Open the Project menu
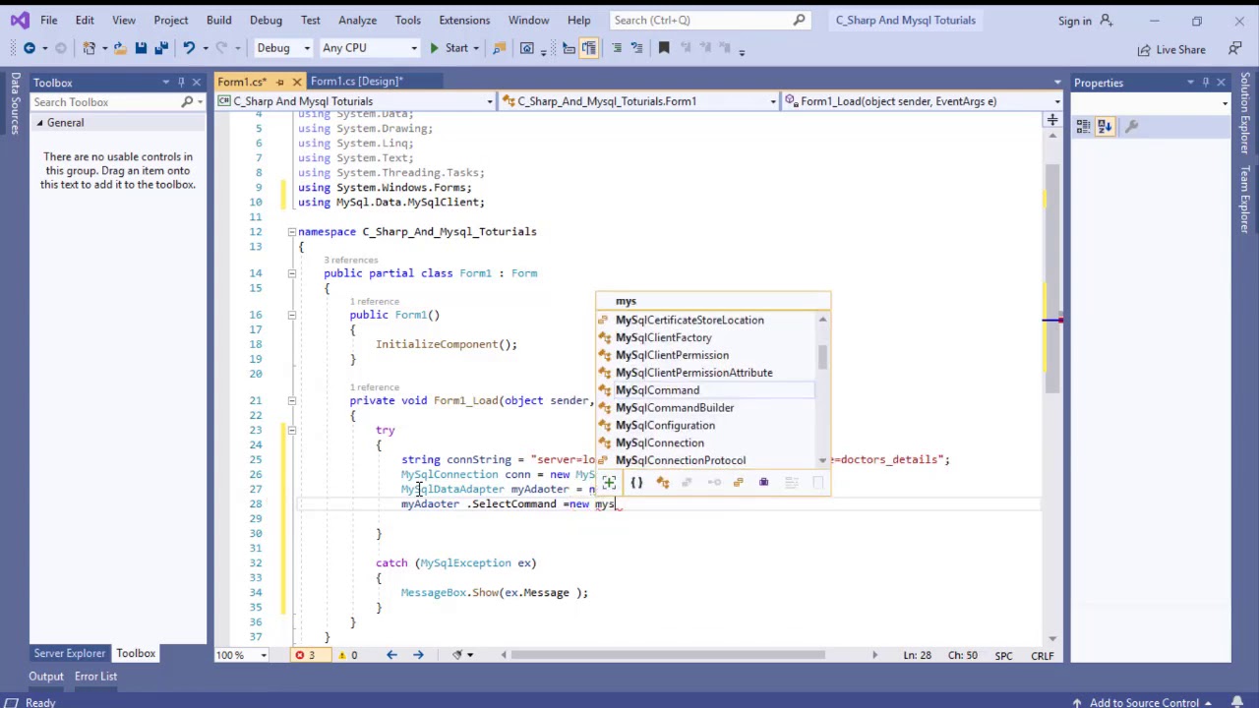Image resolution: width=1259 pixels, height=708 pixels. [x=170, y=20]
